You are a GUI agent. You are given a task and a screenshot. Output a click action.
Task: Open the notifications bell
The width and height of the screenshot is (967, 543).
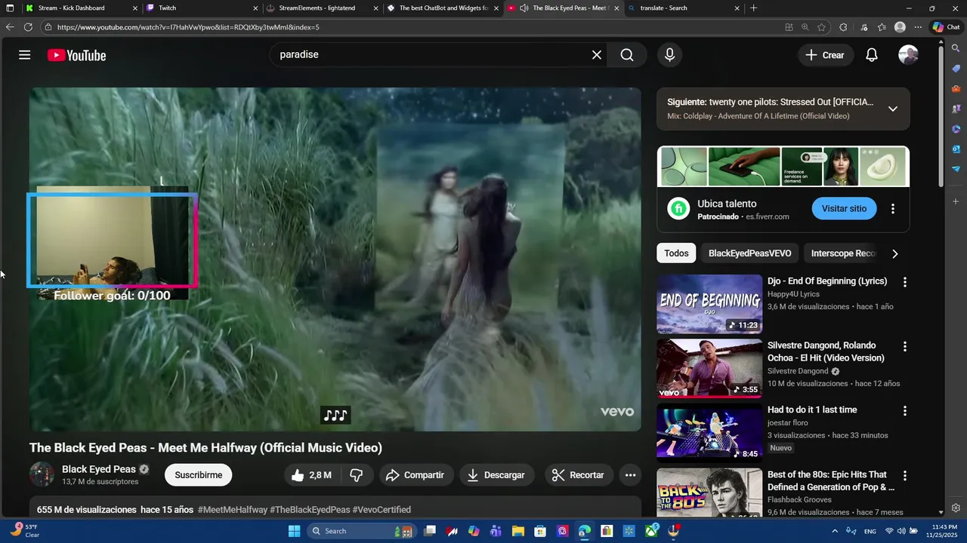pos(872,55)
